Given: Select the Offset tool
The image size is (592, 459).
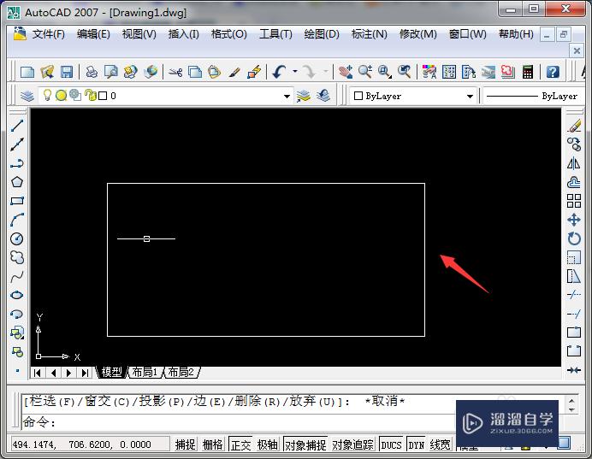Looking at the screenshot, I should (x=574, y=182).
